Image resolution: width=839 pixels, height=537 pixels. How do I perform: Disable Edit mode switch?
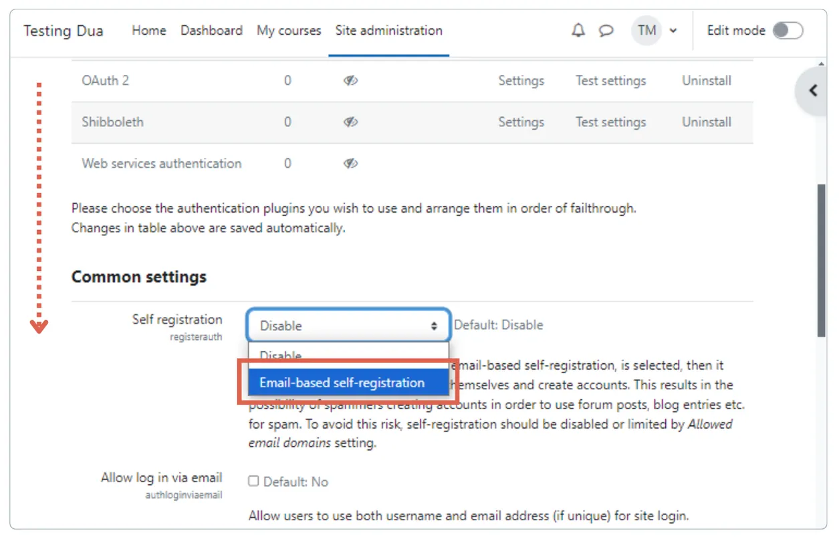coord(788,30)
